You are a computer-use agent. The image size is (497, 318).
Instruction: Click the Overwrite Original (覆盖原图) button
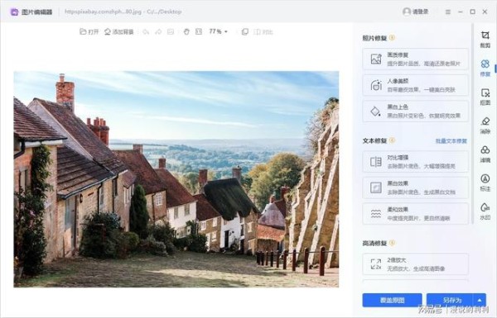[x=392, y=300]
